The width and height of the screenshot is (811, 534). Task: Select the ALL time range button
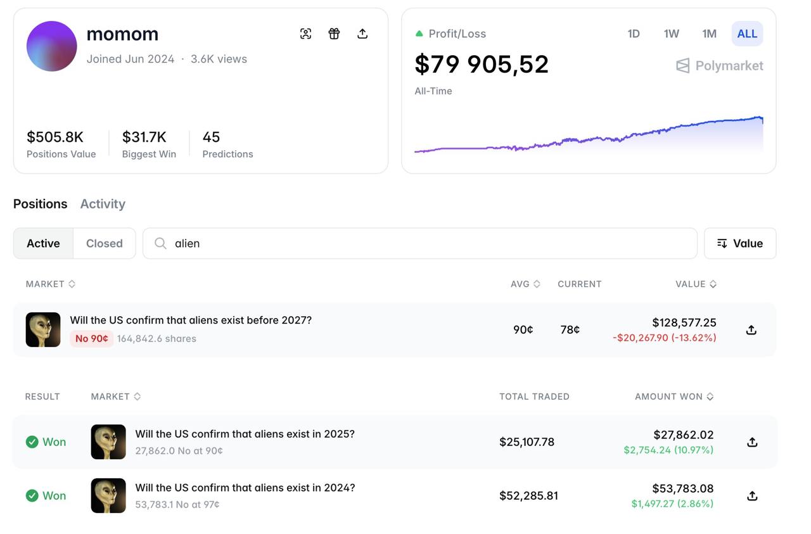(x=747, y=34)
